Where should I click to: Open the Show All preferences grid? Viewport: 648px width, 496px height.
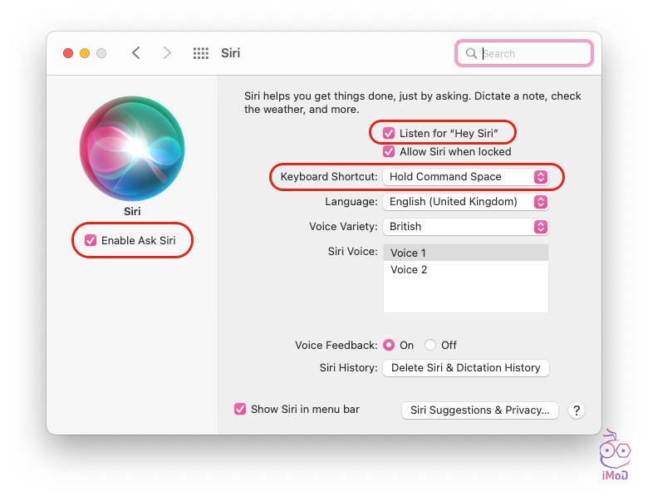[201, 53]
